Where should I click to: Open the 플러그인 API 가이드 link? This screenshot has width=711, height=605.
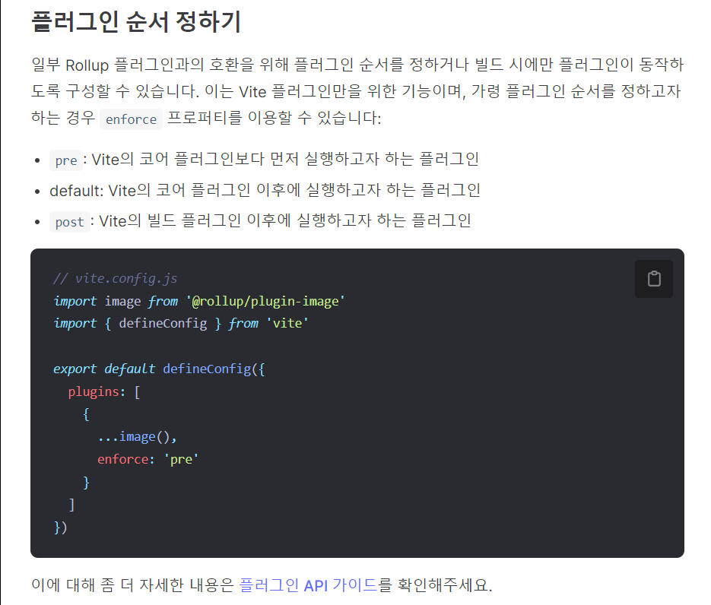click(x=308, y=585)
